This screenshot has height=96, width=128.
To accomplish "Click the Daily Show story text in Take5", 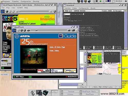I will tap(6, 47).
